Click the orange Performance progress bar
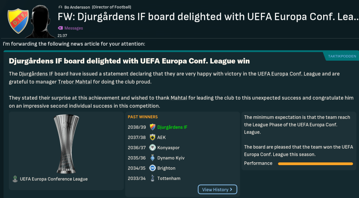Screen dimensions: 359x198 pos(315,164)
